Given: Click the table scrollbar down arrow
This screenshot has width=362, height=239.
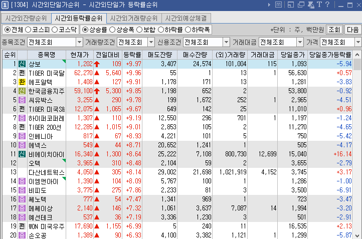Looking at the screenshot, I should (357, 235).
